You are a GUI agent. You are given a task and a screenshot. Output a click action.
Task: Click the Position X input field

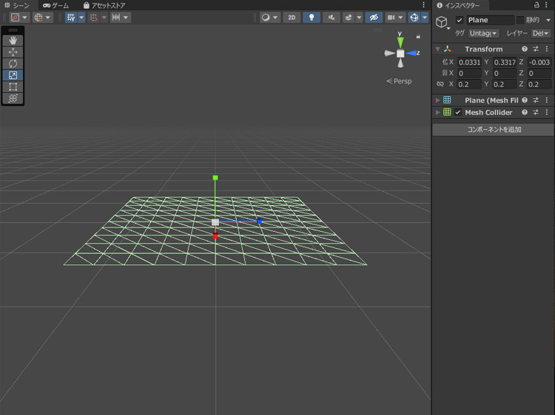coord(468,62)
